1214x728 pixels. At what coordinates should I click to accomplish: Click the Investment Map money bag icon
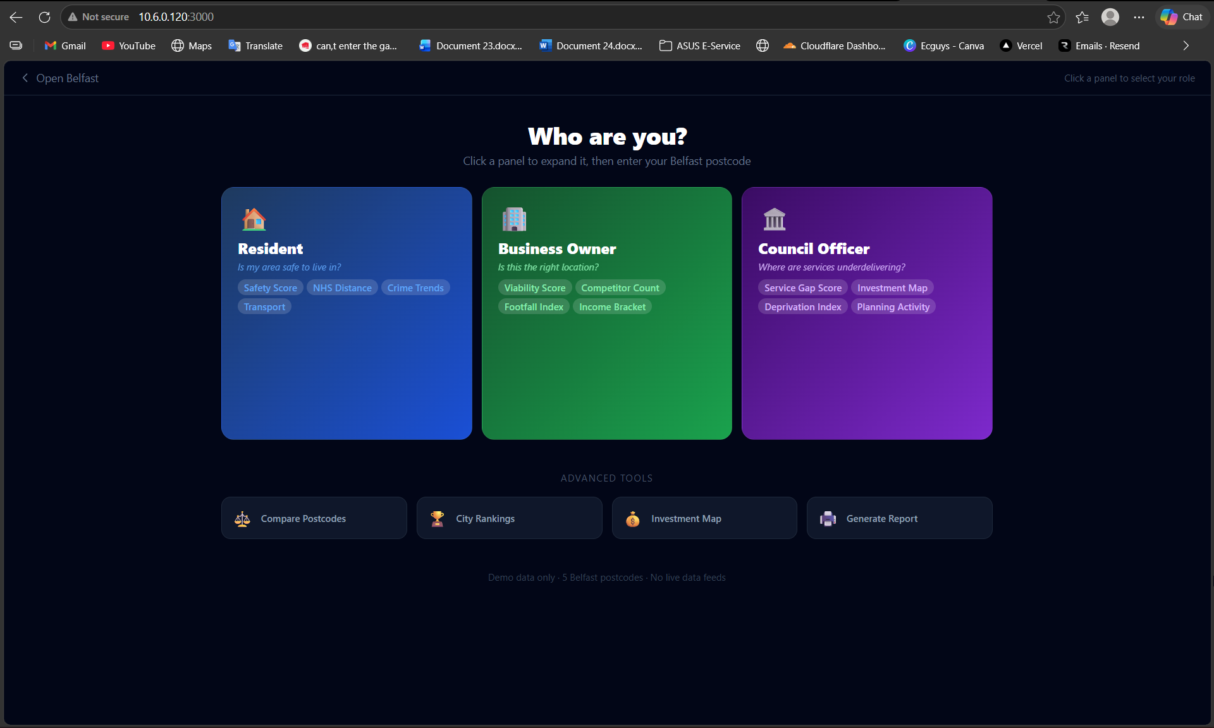[632, 519]
